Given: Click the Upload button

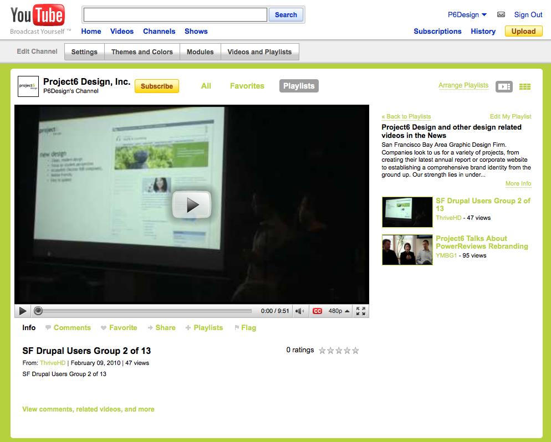Looking at the screenshot, I should (523, 31).
